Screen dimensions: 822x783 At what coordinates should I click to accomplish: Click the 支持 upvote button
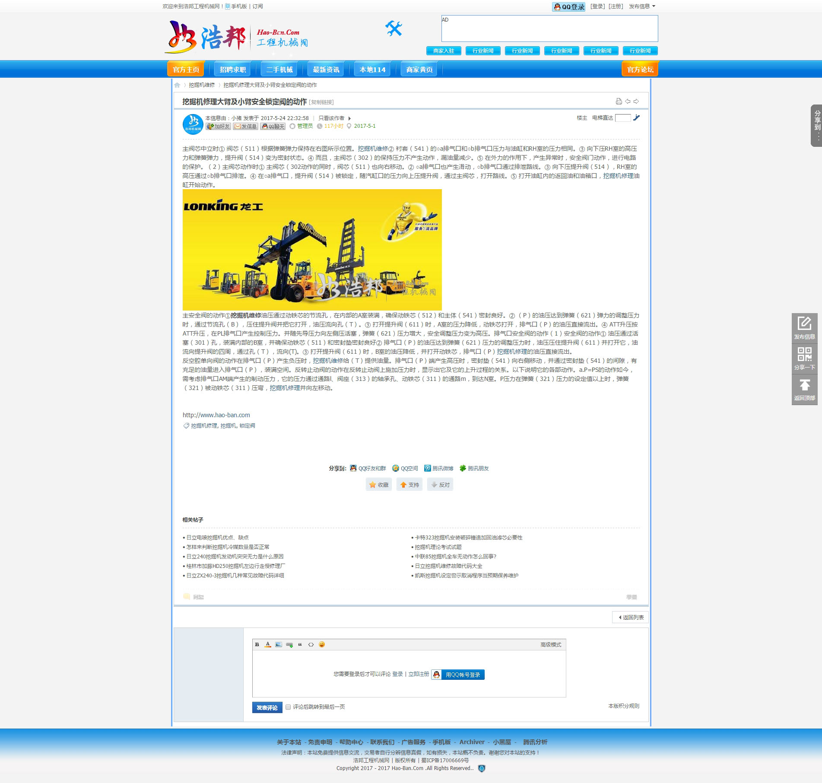[409, 485]
